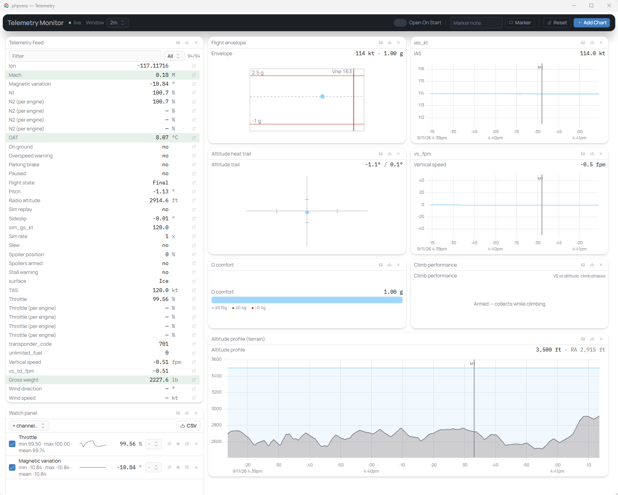This screenshot has height=495, width=618.
Task: Open Magnetic variation alarm threshold selector
Action: (153, 468)
